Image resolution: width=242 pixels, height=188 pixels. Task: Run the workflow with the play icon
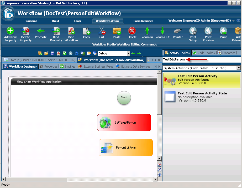coord(70,53)
